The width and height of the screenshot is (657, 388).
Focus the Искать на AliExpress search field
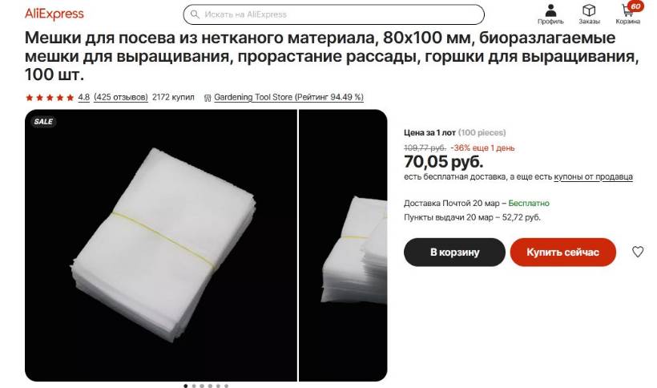pos(333,14)
